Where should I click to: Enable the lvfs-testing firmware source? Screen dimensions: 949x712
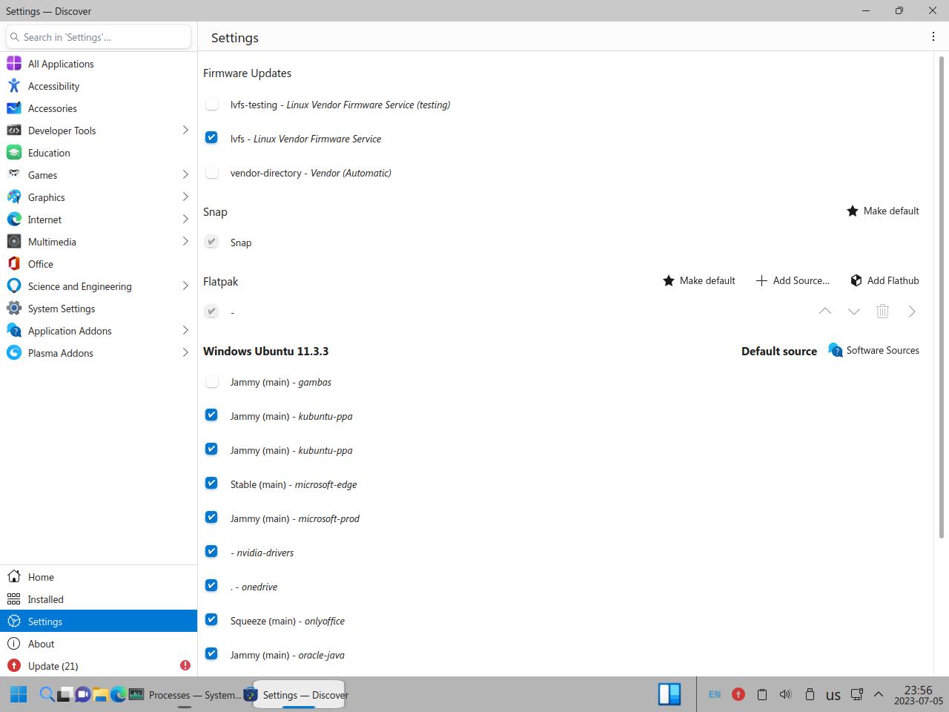pyautogui.click(x=212, y=104)
